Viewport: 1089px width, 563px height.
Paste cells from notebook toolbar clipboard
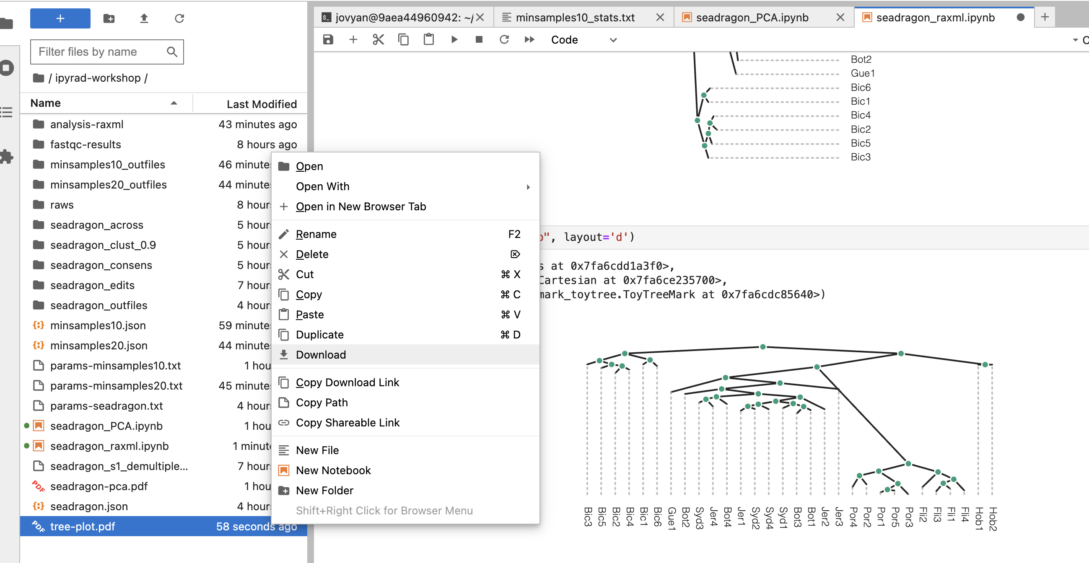click(x=429, y=40)
